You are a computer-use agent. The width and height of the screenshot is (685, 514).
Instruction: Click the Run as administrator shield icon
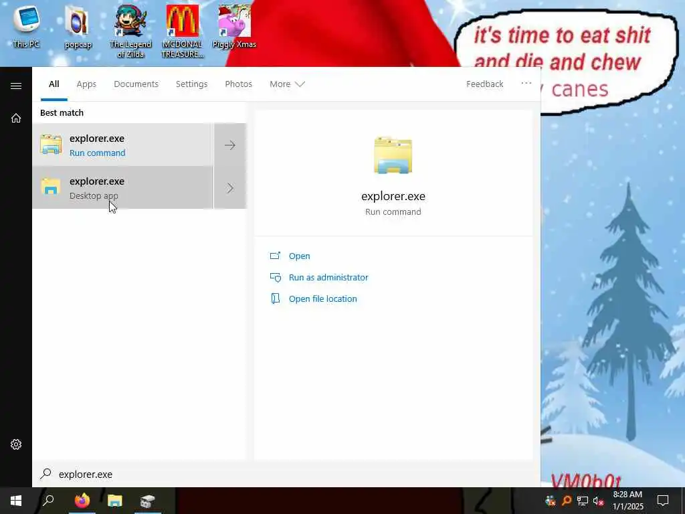(275, 277)
